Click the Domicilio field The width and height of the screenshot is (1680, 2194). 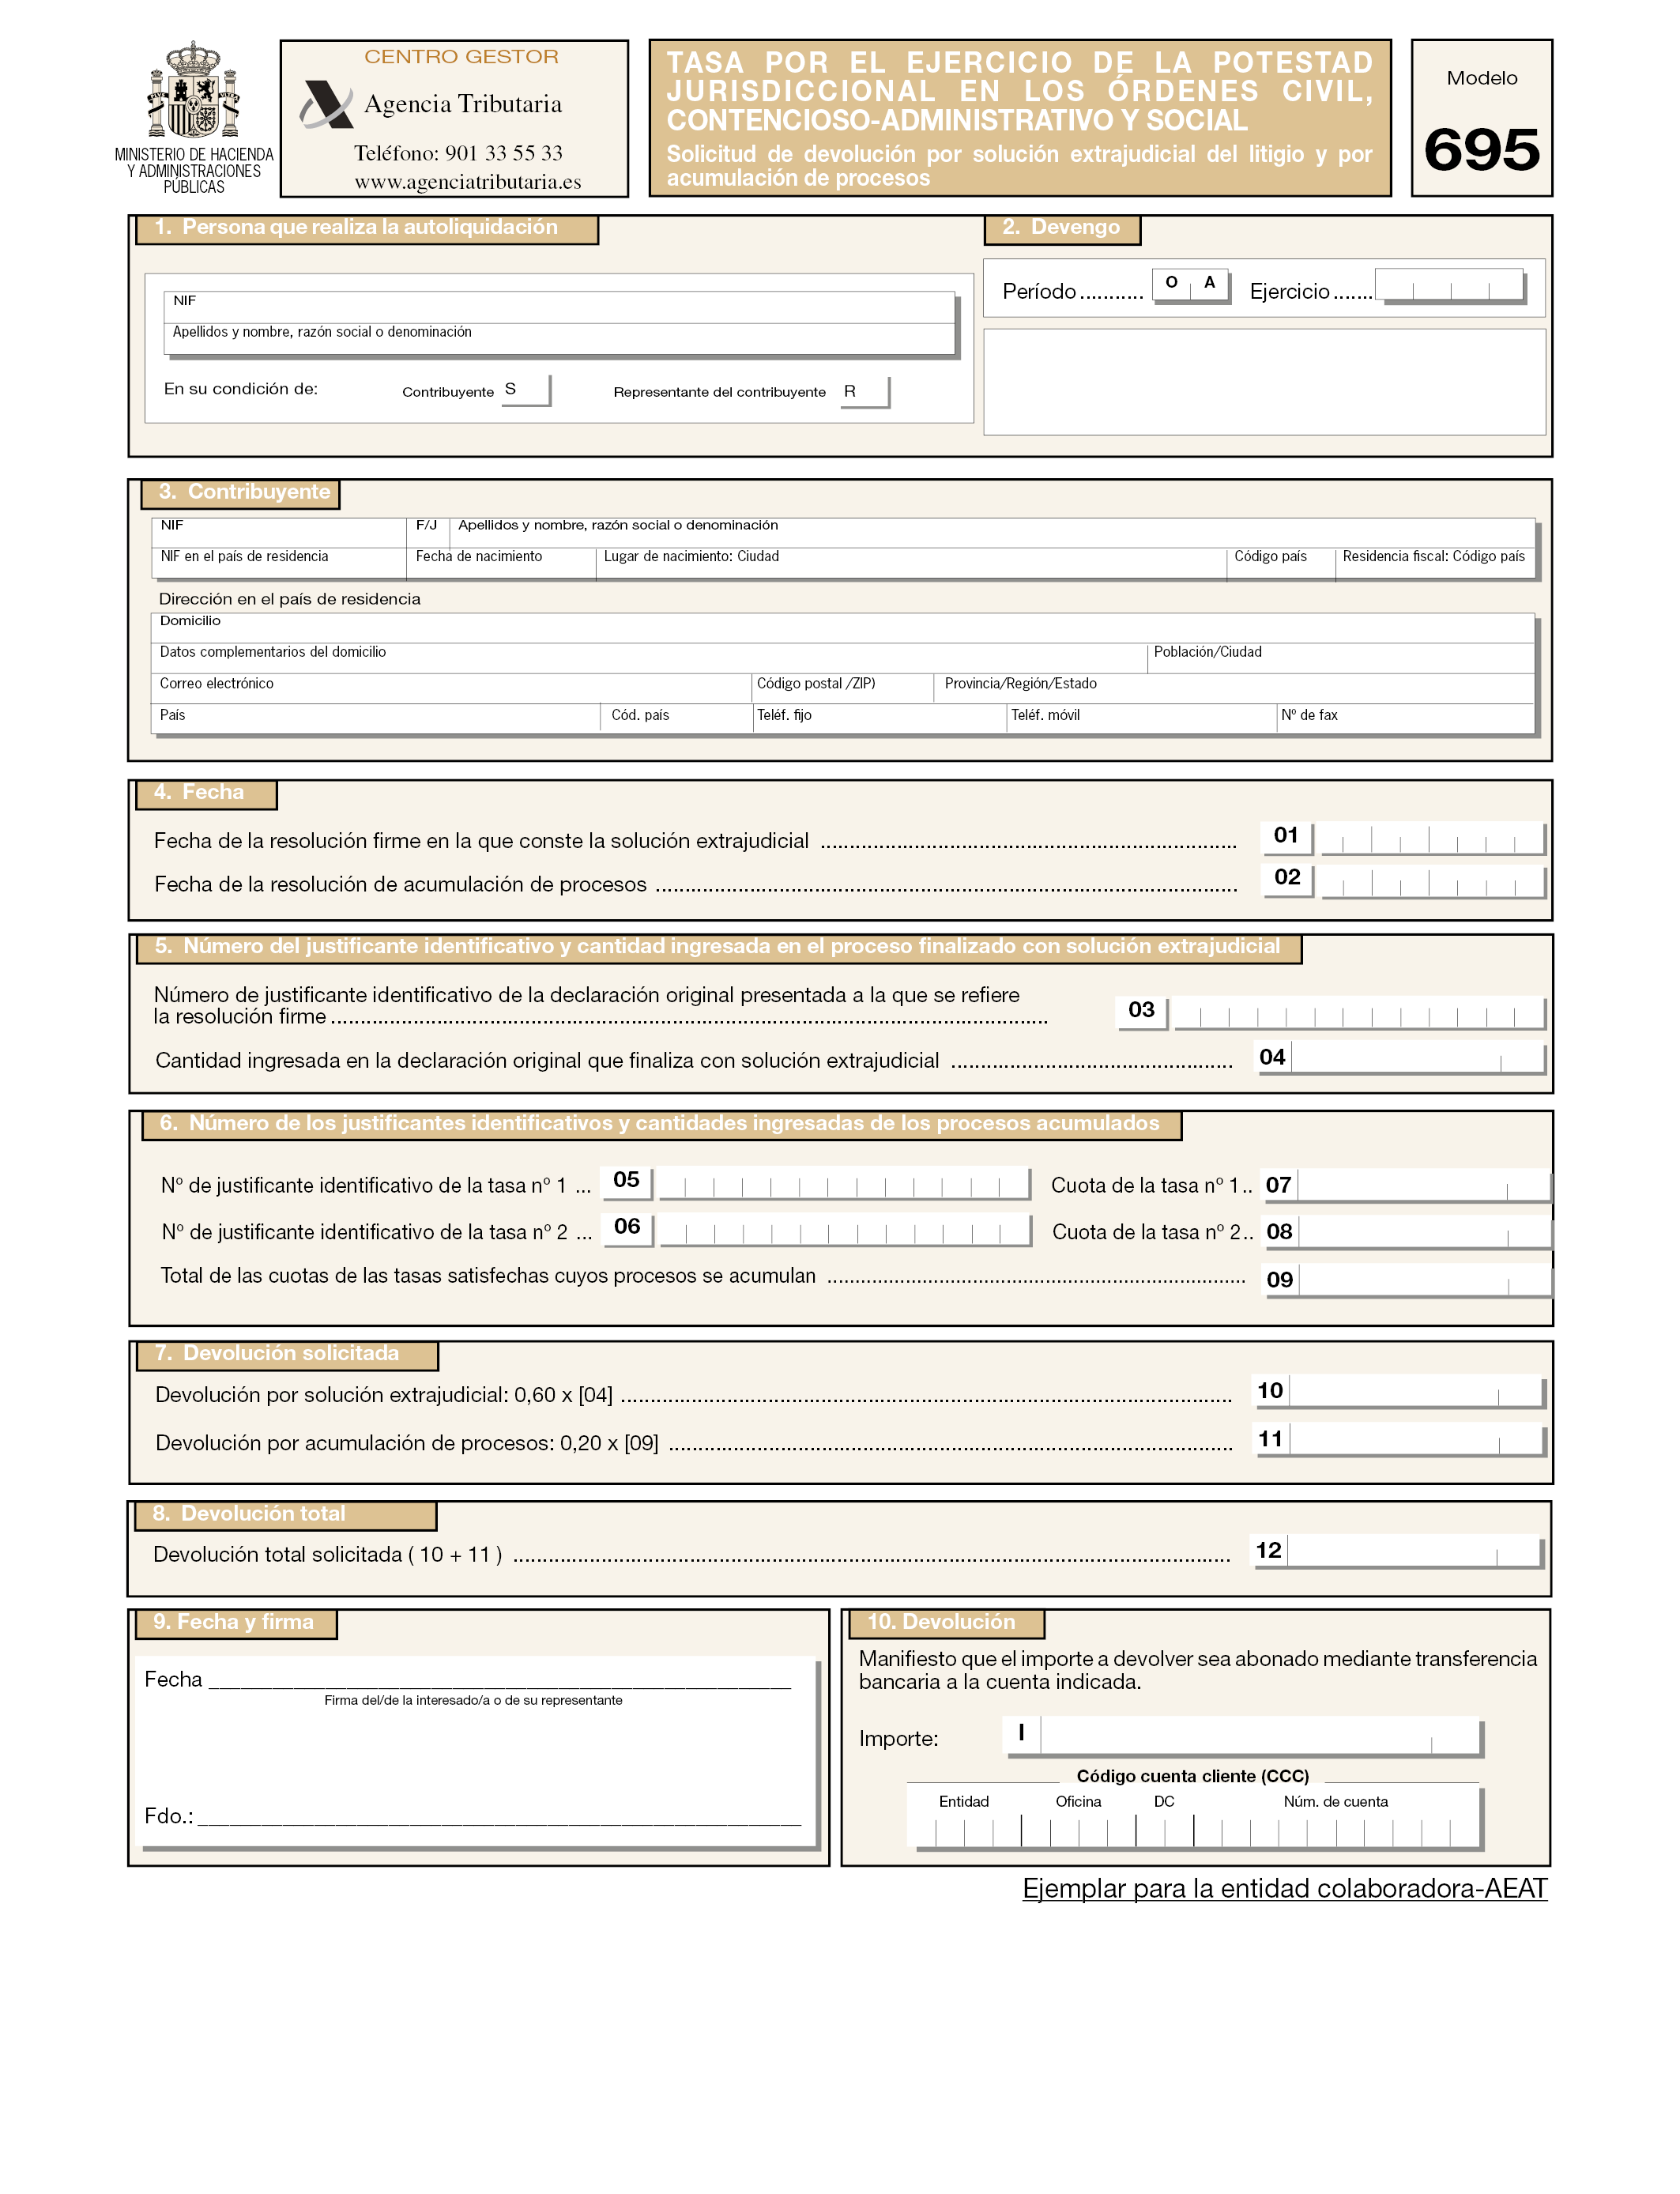point(842,628)
